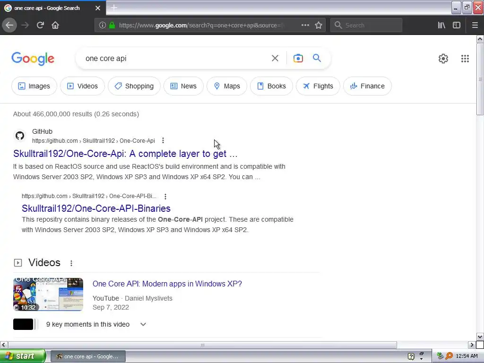This screenshot has width=484, height=363.
Task: Click the taskbar clock showing 12:54 AM
Action: pyautogui.click(x=467, y=356)
